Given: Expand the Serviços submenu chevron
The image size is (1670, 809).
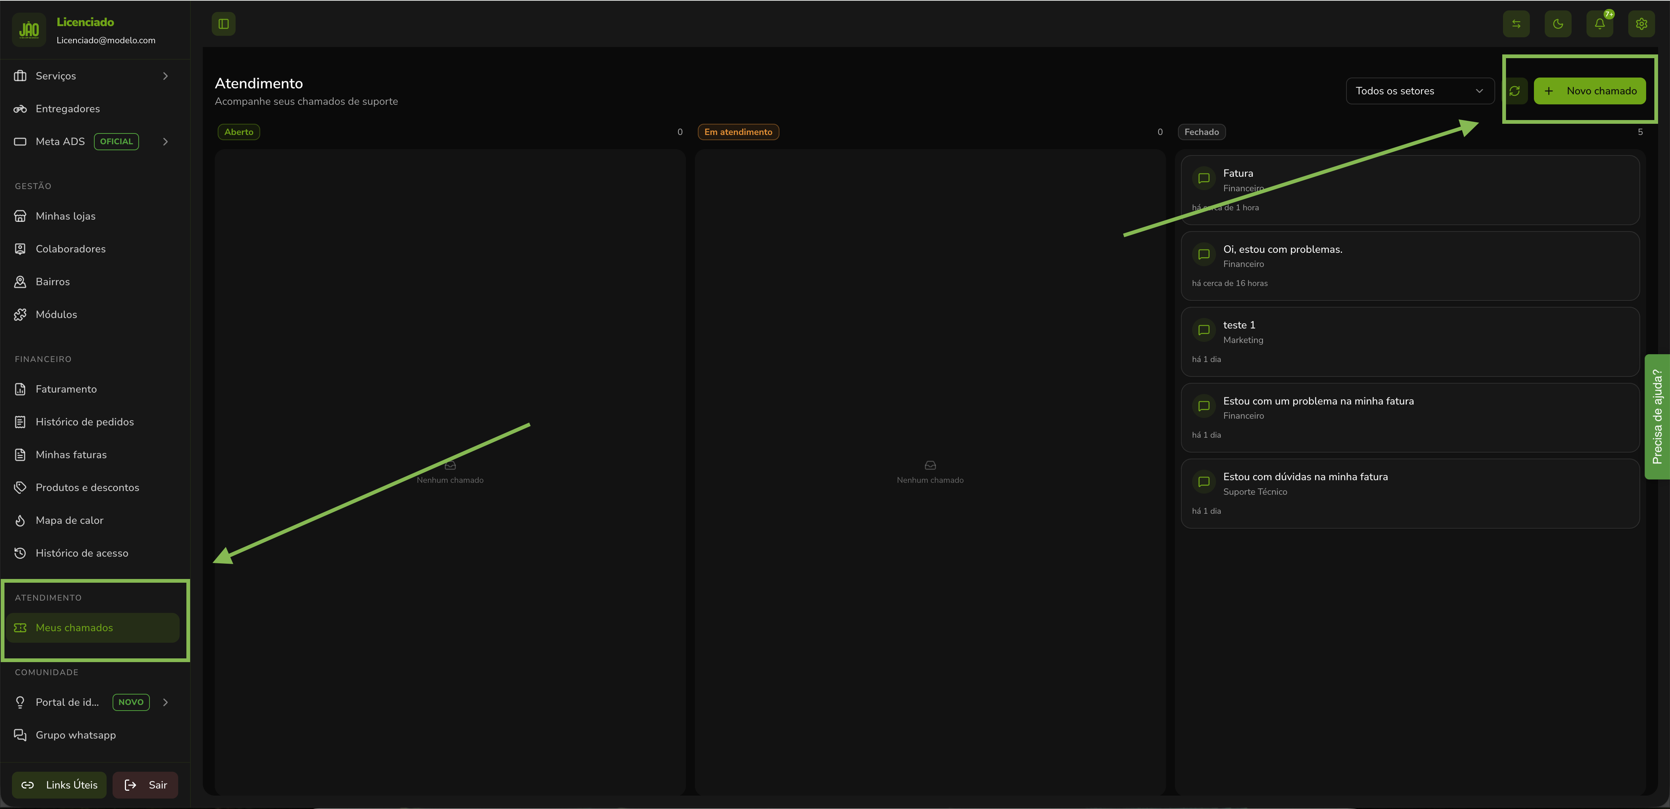Looking at the screenshot, I should coord(165,76).
